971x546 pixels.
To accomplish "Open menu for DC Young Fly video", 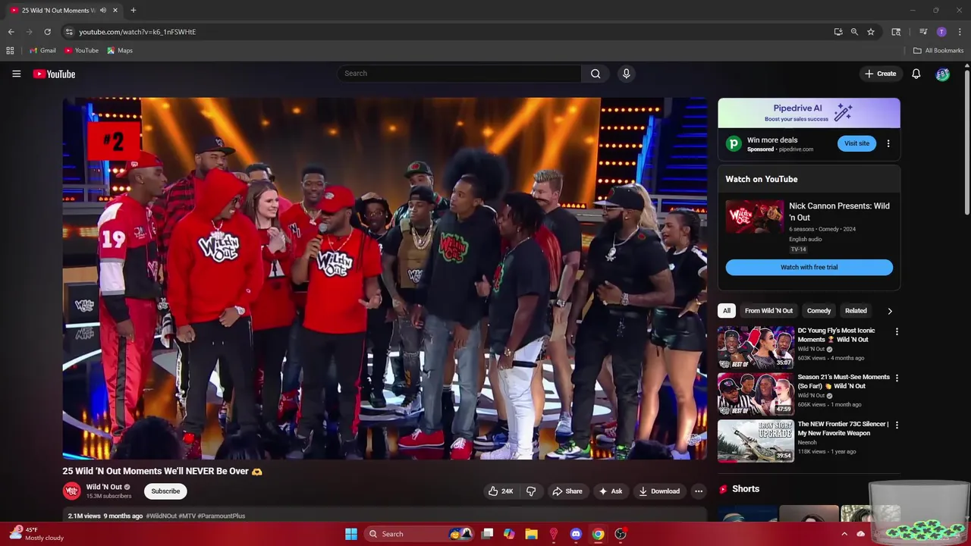I will click(x=897, y=331).
